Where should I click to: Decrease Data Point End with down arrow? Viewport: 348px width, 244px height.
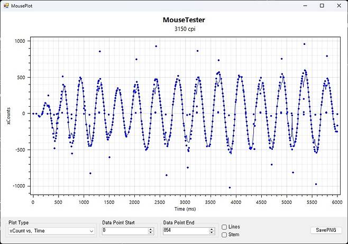[x=212, y=232]
